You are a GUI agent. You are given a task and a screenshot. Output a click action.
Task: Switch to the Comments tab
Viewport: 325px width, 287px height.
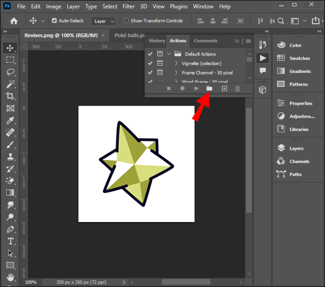point(206,41)
